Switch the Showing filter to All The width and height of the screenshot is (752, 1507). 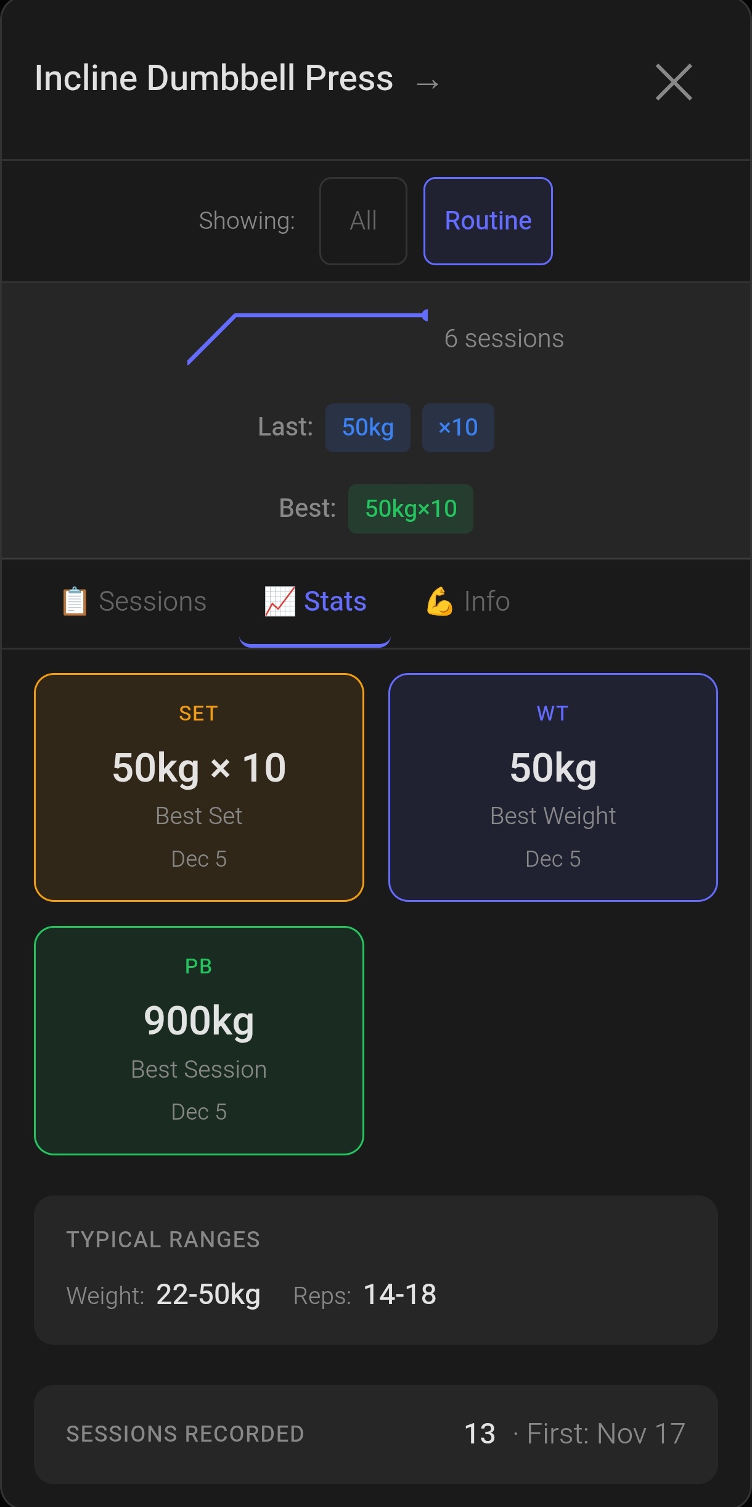pos(362,220)
